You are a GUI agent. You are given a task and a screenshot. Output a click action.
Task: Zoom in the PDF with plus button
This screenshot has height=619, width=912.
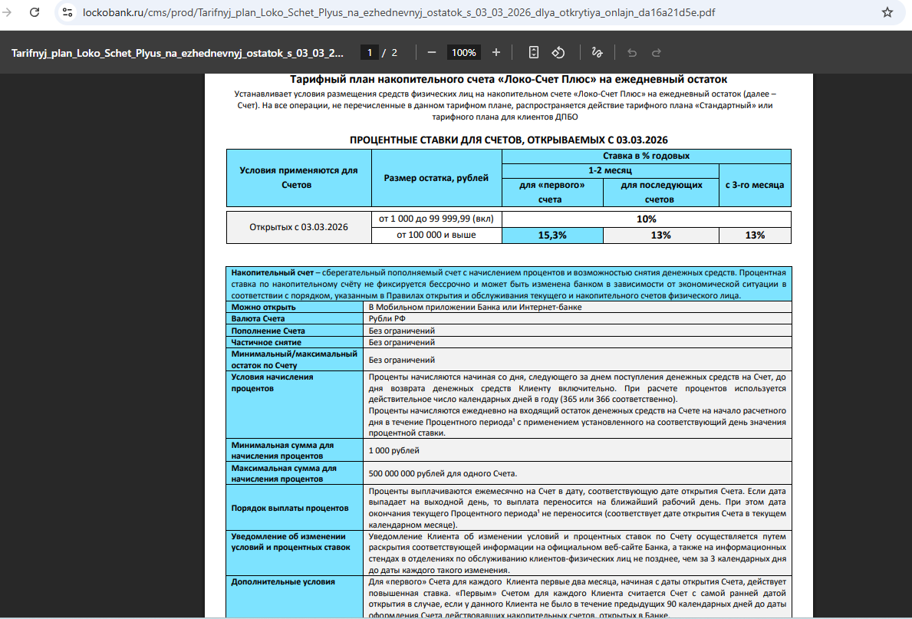pyautogui.click(x=496, y=52)
